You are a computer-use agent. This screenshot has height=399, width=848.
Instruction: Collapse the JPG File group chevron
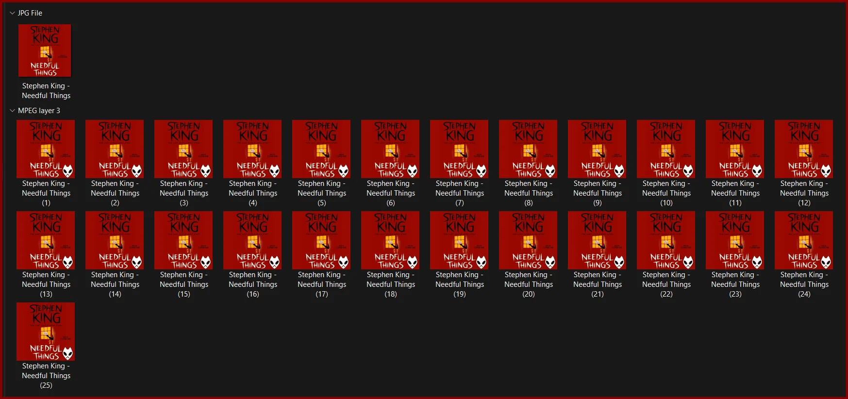12,13
